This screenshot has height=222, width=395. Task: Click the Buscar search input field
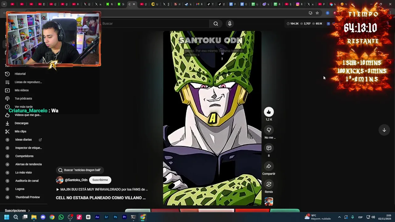[154, 23]
